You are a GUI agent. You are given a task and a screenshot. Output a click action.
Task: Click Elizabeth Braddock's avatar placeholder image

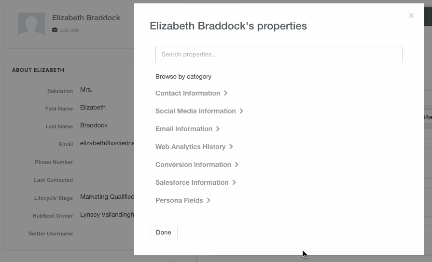31,24
